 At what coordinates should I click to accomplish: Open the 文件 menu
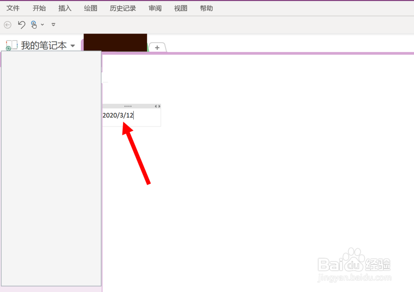13,8
